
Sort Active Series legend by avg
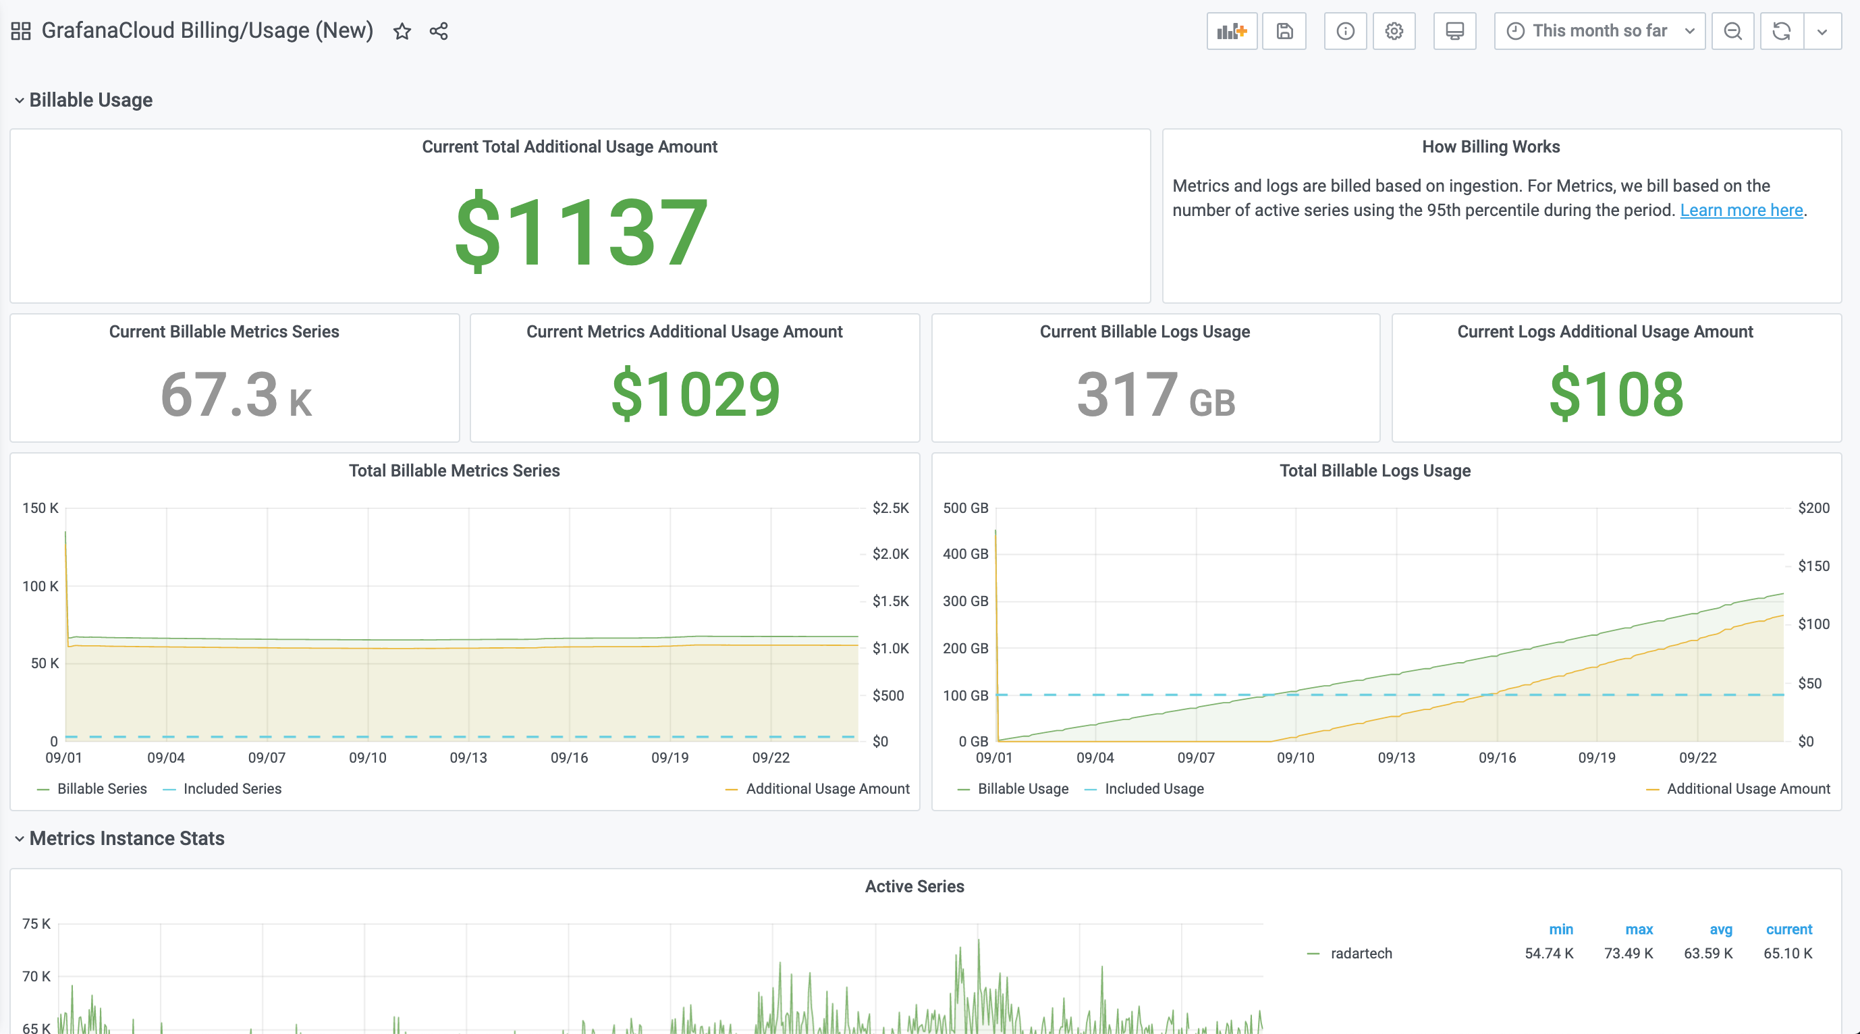[x=1721, y=930]
